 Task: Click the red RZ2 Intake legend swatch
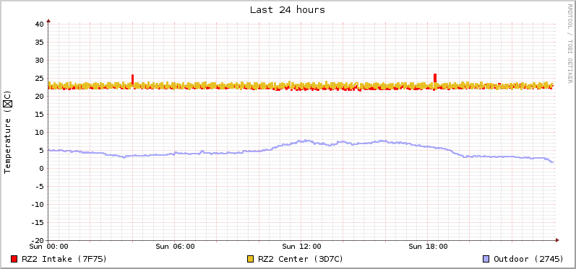(14, 259)
